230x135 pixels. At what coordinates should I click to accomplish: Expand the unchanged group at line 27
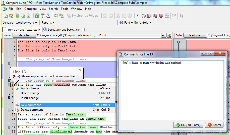tap(9, 123)
